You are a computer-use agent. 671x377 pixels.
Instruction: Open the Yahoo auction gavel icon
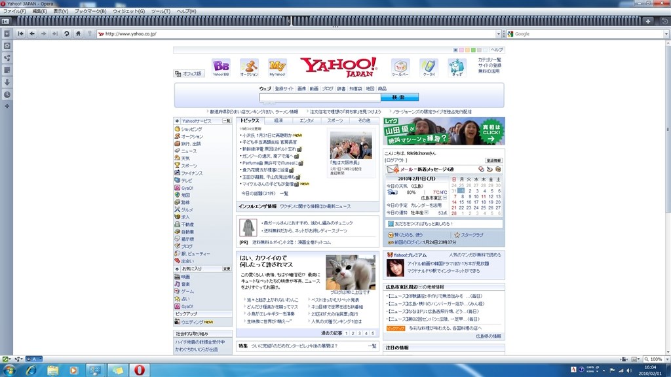249,67
